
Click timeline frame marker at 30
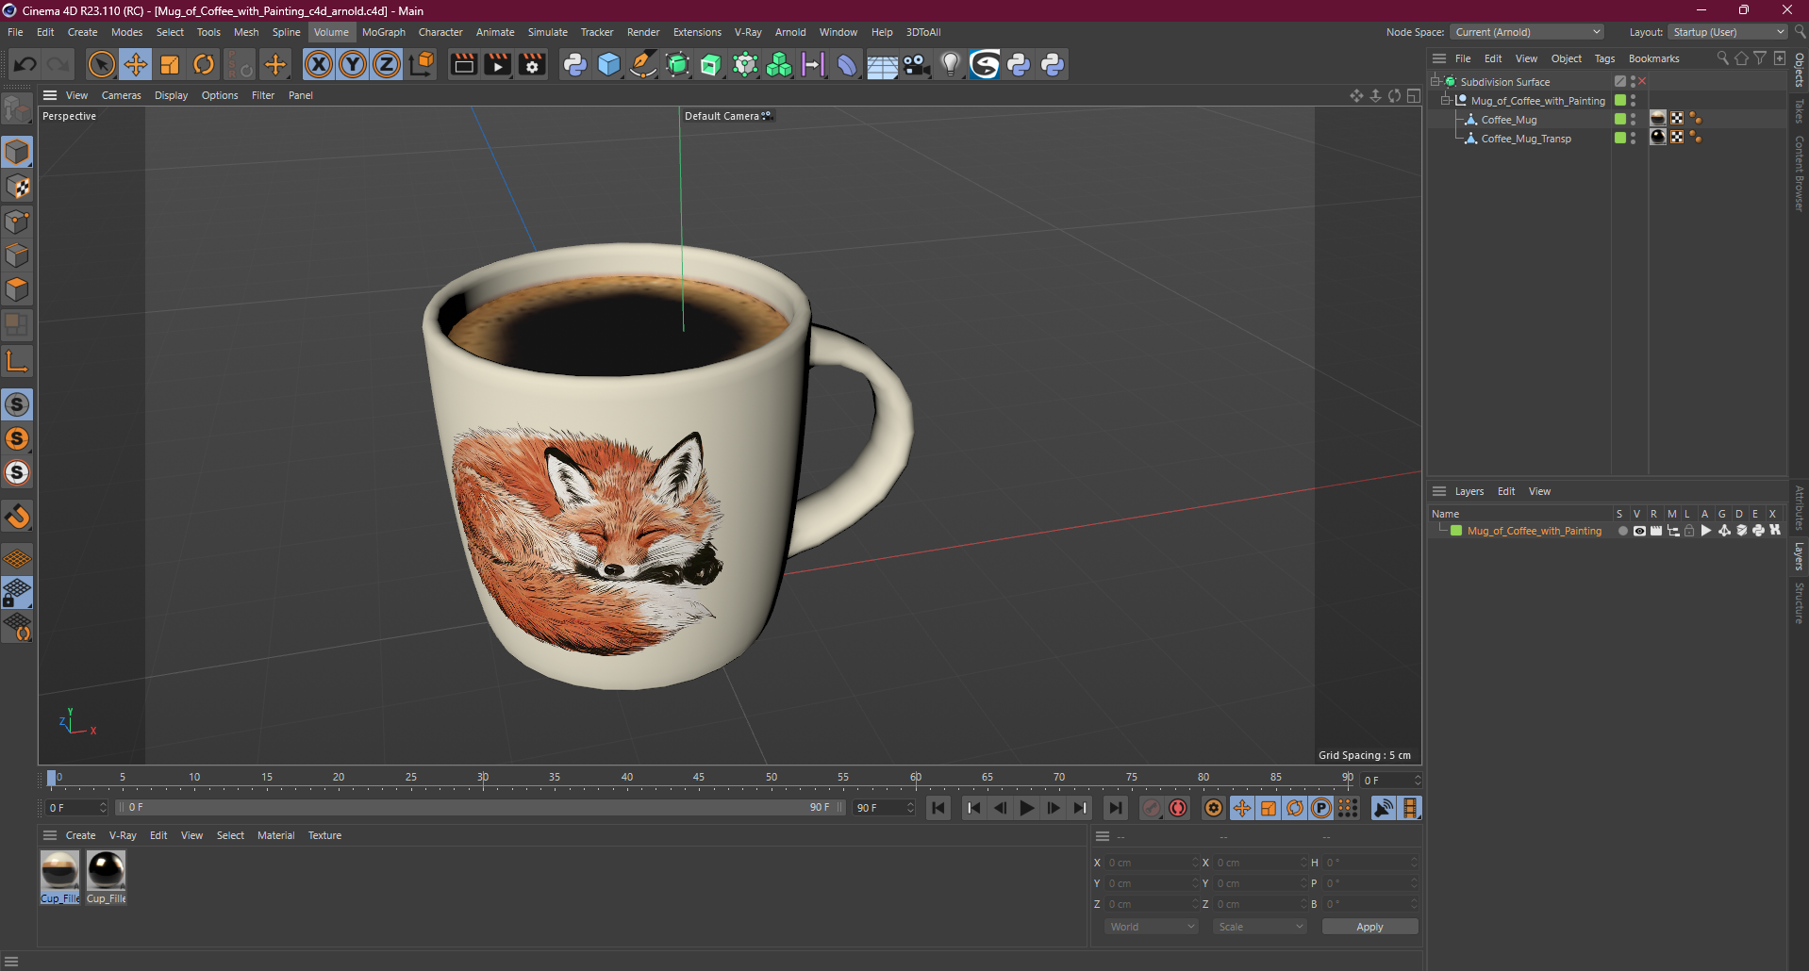[x=483, y=778]
